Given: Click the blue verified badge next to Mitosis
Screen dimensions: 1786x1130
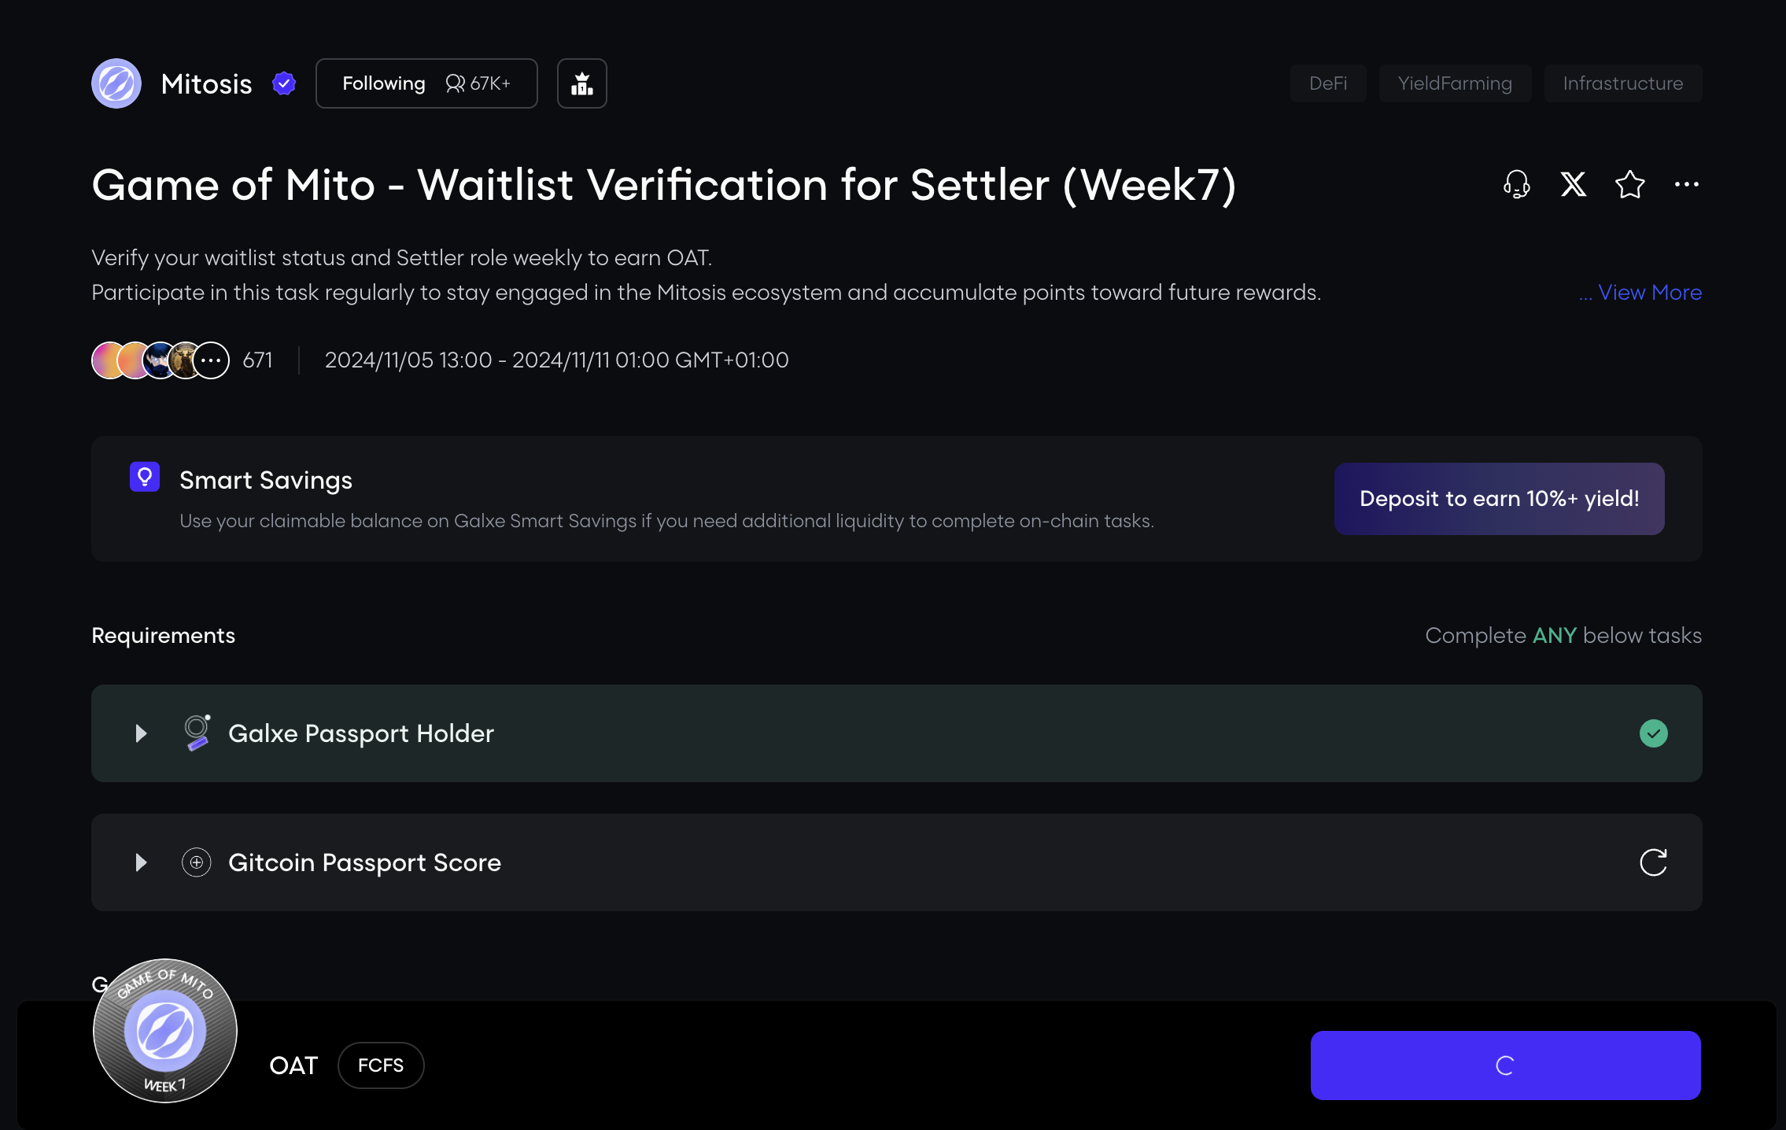Looking at the screenshot, I should point(284,83).
